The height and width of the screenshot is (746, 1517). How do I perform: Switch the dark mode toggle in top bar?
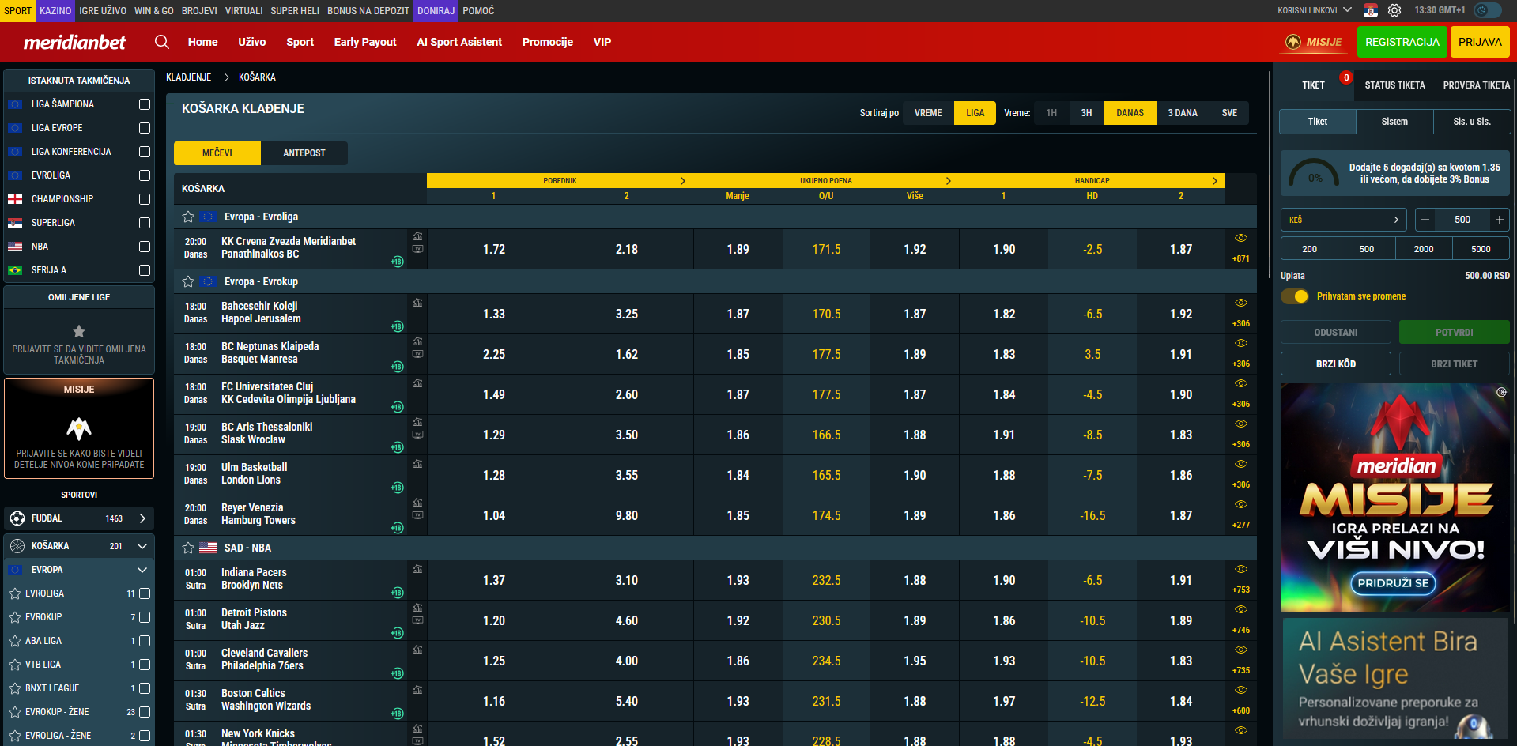tap(1487, 10)
